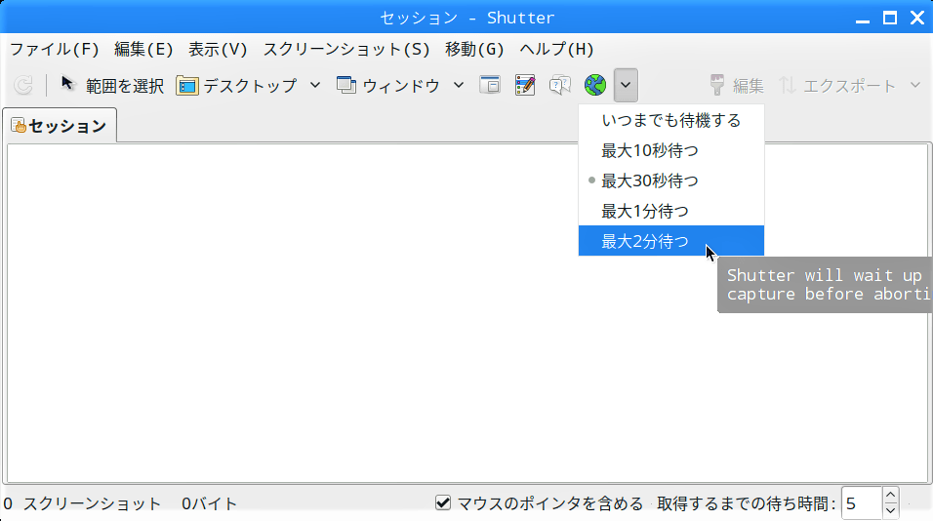Click the delay time input field
This screenshot has height=521, width=933.
tap(861, 503)
